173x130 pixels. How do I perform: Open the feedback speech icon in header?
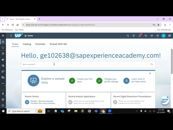(x=152, y=35)
